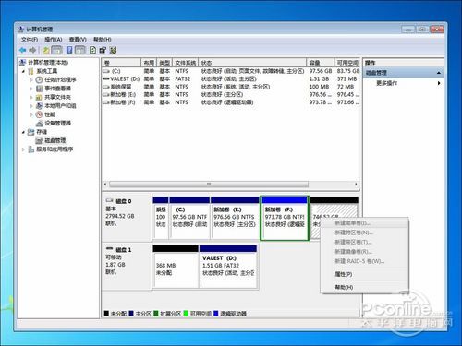Expand the 服务和应用程序 arrow
Image resolution: width=462 pixels, height=346 pixels.
coord(23,149)
